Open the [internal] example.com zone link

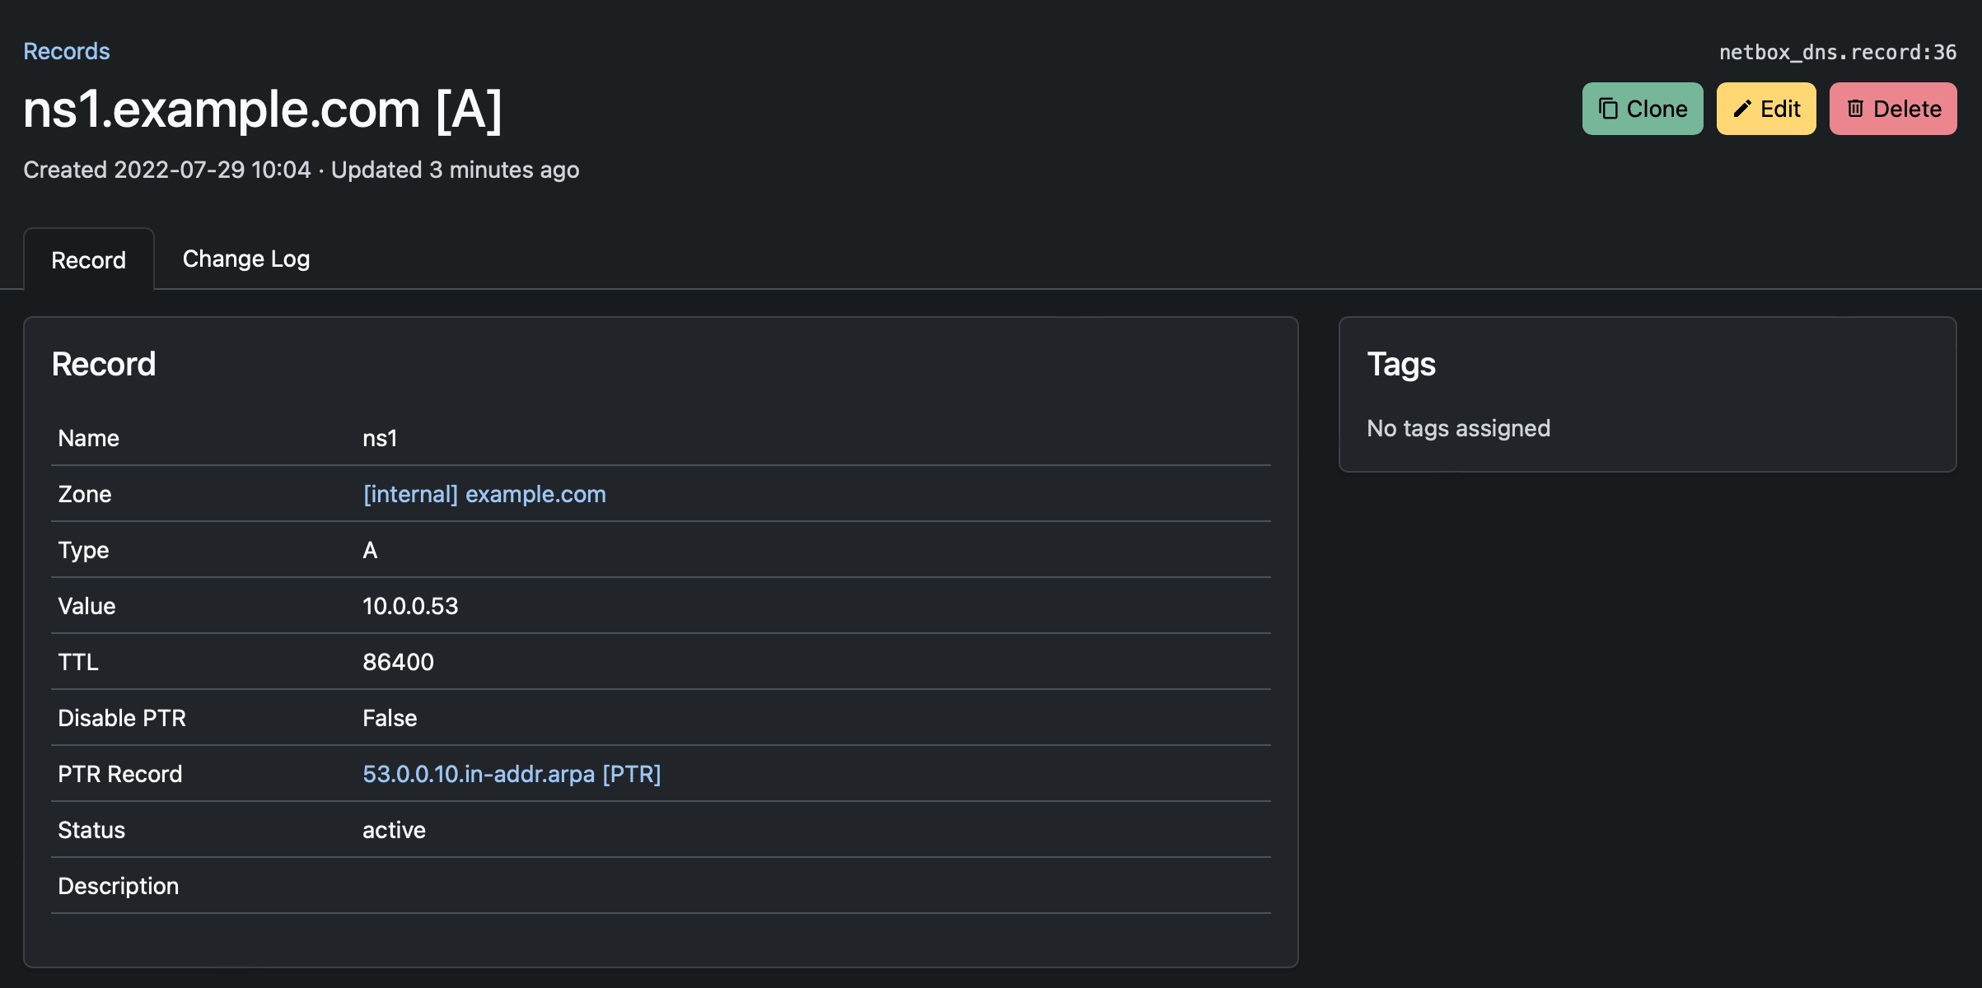tap(484, 494)
